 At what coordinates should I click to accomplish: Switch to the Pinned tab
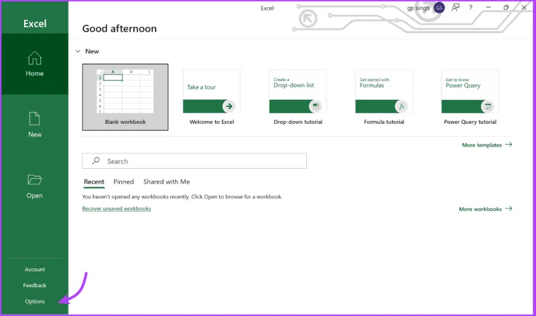click(123, 181)
